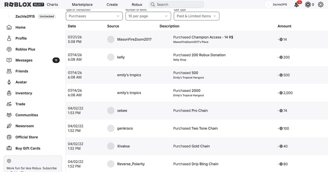Click the 'Kelly Shop' subtitle
The image size is (328, 172).
pos(180,60)
